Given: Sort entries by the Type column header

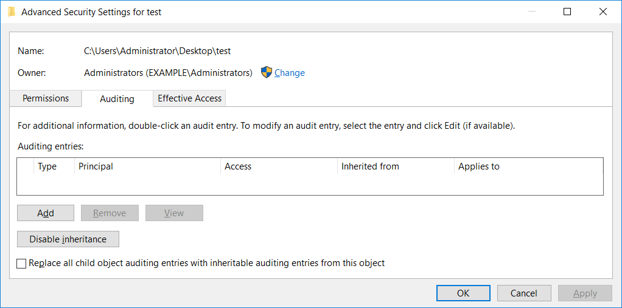Looking at the screenshot, I should [54, 166].
